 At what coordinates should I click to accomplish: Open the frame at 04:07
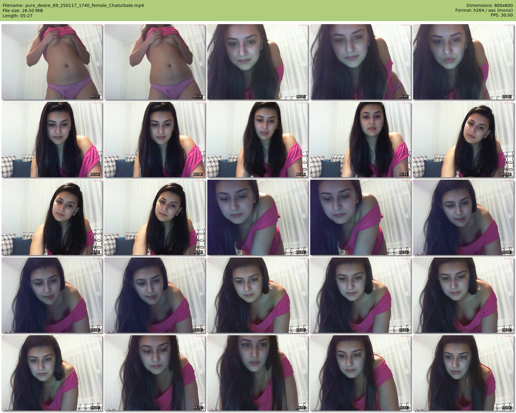tap(463, 295)
